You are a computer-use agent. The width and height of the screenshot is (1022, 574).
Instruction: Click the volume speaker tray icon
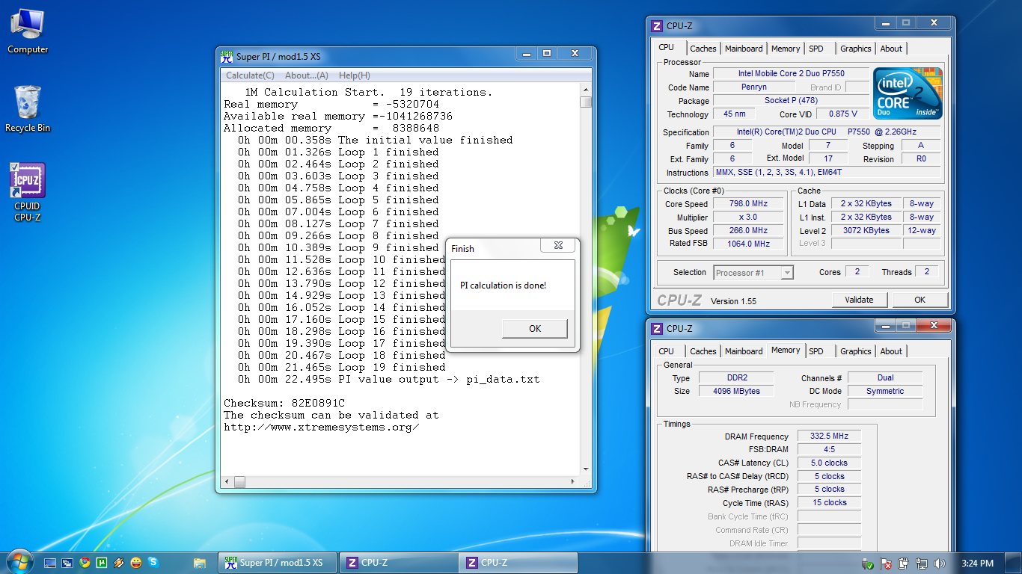click(940, 564)
